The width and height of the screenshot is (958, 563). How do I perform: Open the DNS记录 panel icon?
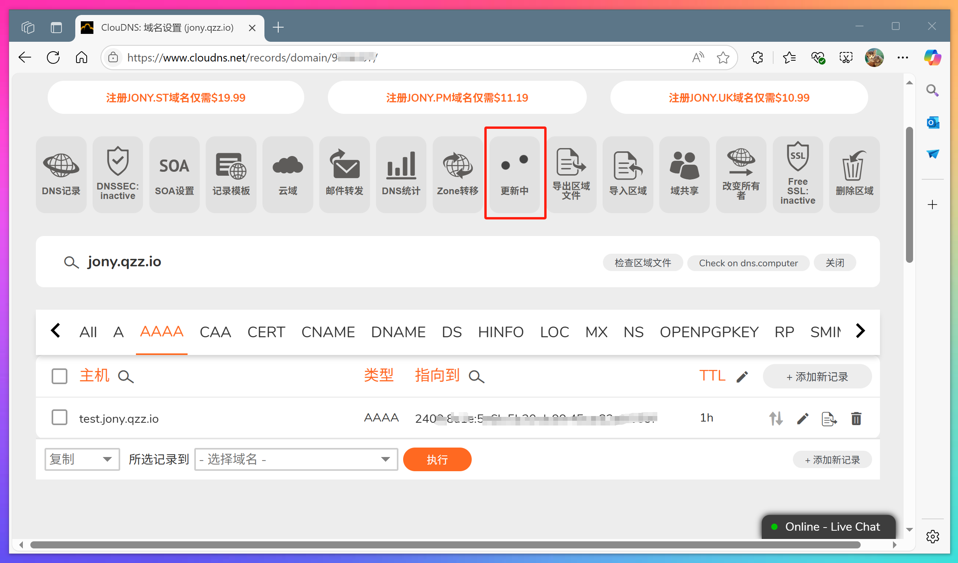pos(61,174)
